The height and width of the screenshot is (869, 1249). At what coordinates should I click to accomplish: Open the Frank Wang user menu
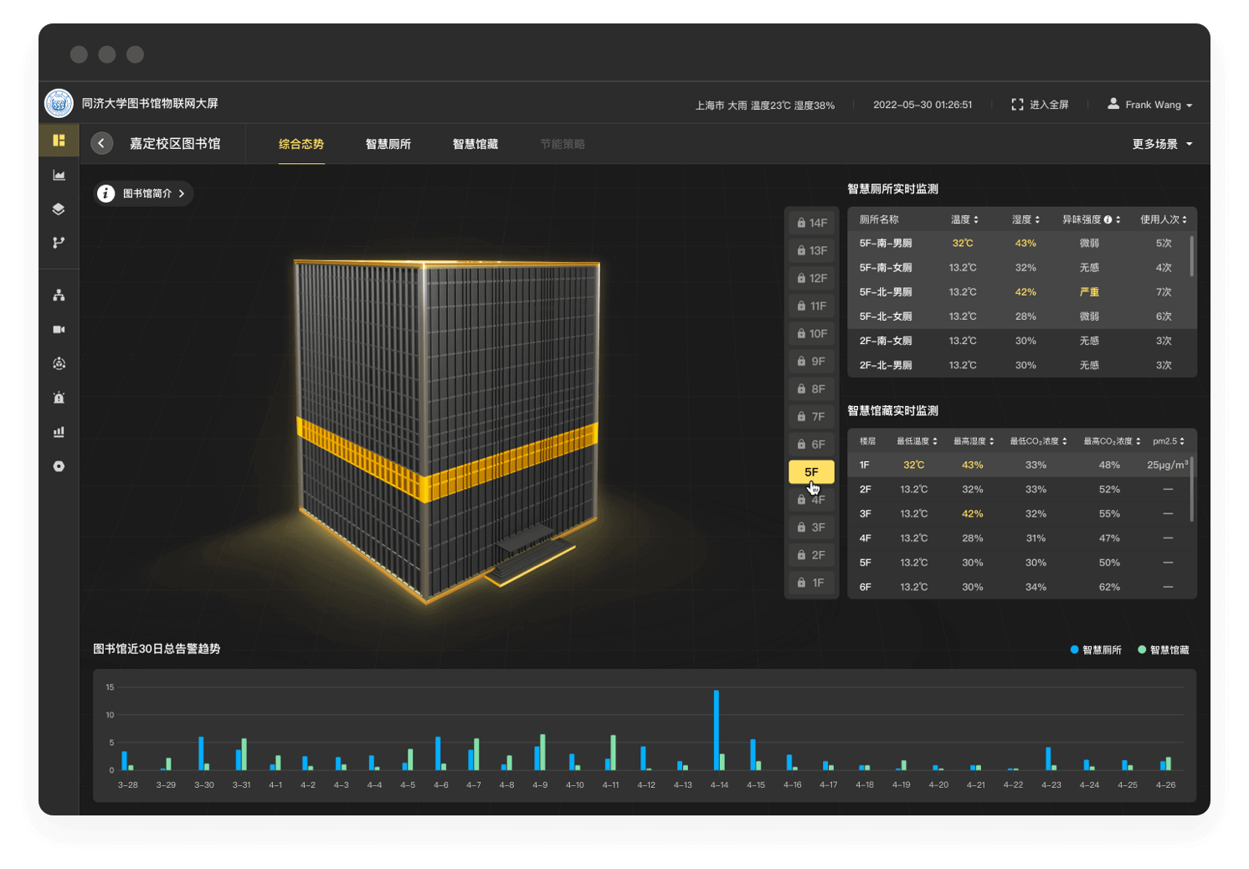coord(1149,105)
